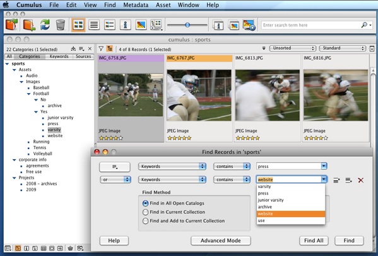Choose 'junior varsity' from the dropdown list
Image resolution: width=378 pixels, height=256 pixels.
tap(291, 200)
